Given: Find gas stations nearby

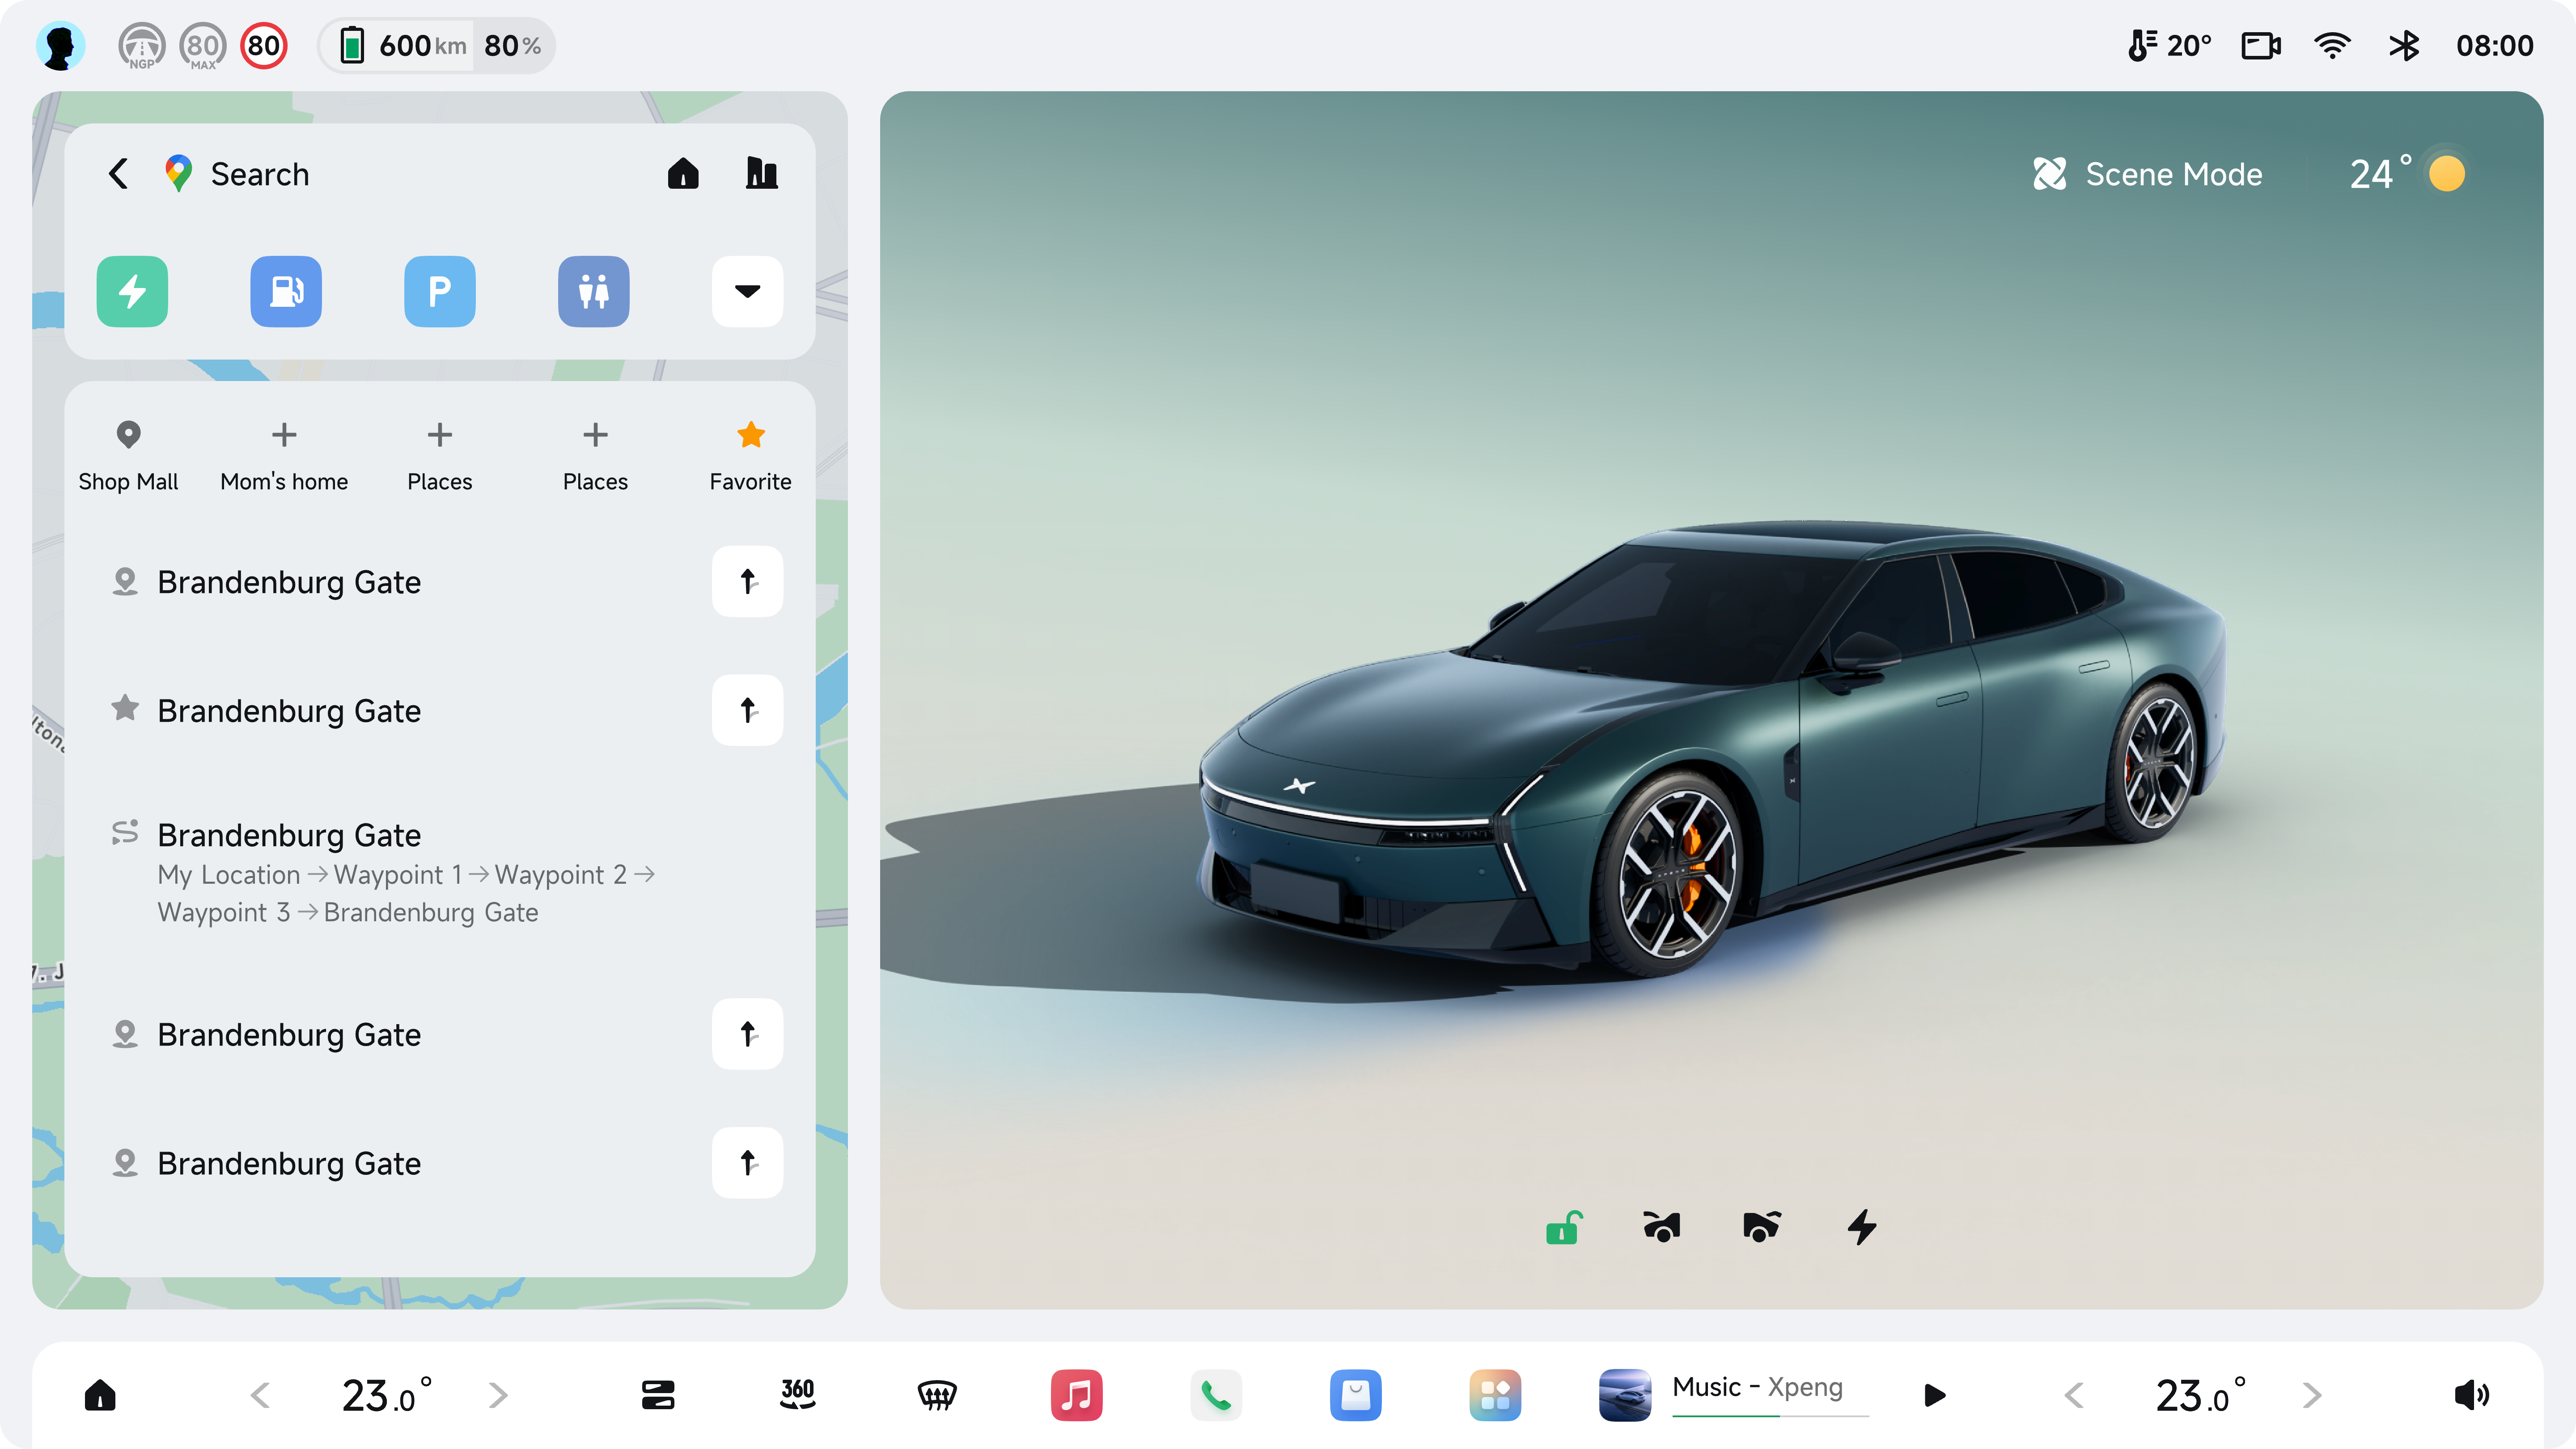Looking at the screenshot, I should (286, 292).
